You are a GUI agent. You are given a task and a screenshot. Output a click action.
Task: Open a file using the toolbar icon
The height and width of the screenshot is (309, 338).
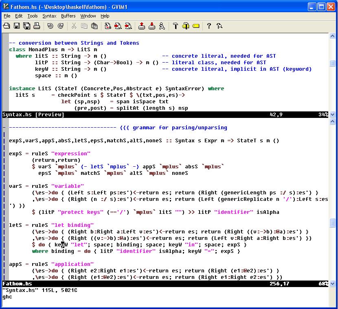point(7,26)
